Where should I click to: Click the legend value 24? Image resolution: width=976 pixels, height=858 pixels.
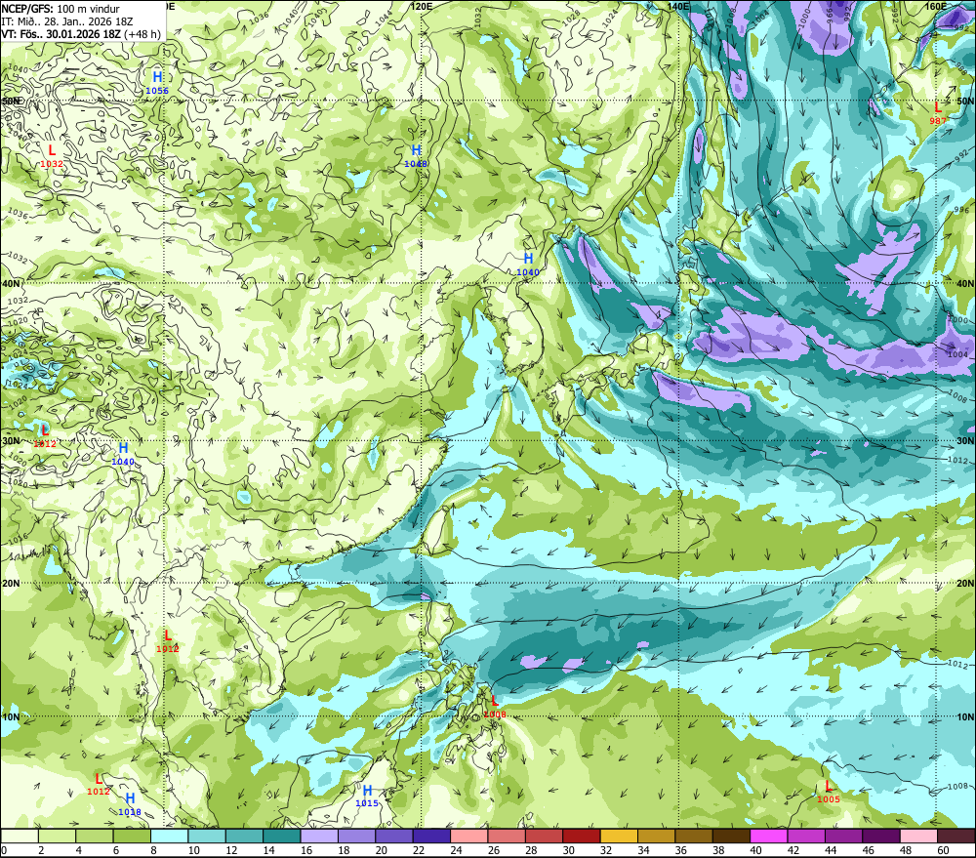point(456,850)
